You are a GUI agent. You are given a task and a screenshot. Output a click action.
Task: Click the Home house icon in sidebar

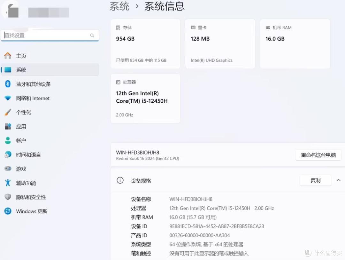tap(8, 56)
